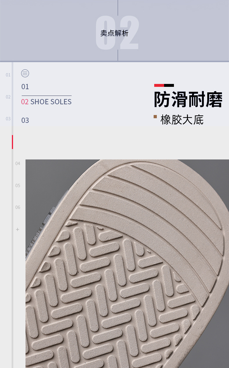Click the plus sign below 06
This screenshot has height=368, width=229.
[x=17, y=229]
